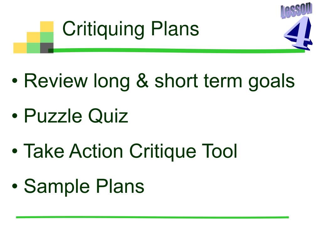This screenshot has width=321, height=240.
Task: Select the Critiquing Plans title text
Action: click(131, 29)
